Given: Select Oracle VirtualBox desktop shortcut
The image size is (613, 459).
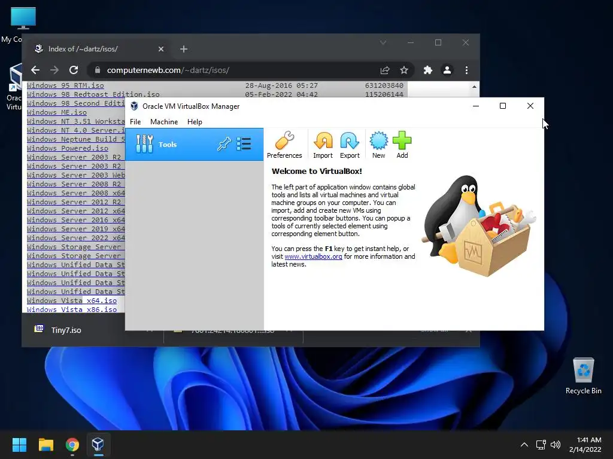Looking at the screenshot, I should (14, 87).
